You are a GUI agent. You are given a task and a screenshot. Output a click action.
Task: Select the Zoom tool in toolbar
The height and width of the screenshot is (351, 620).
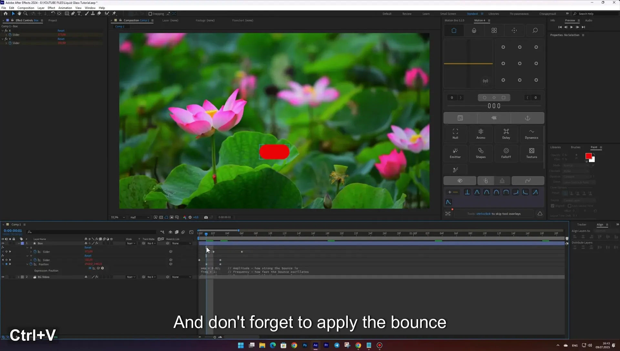pyautogui.click(x=26, y=14)
